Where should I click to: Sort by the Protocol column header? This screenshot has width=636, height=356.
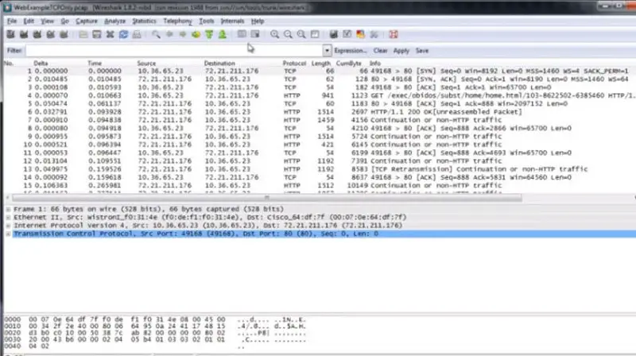tap(294, 64)
